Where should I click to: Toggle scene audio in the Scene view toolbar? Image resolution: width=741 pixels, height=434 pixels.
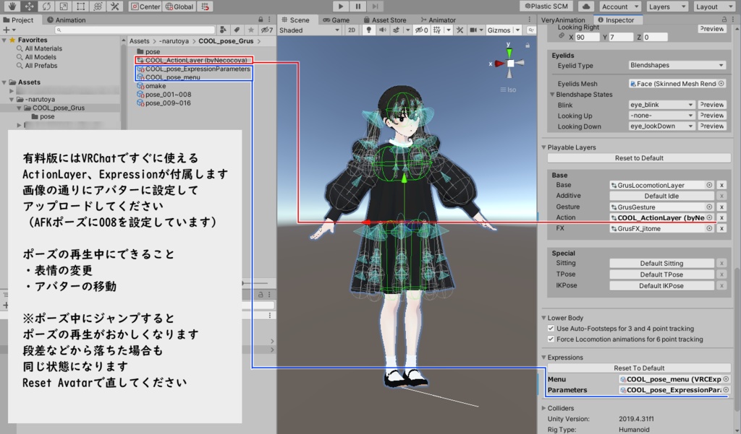coord(383,30)
